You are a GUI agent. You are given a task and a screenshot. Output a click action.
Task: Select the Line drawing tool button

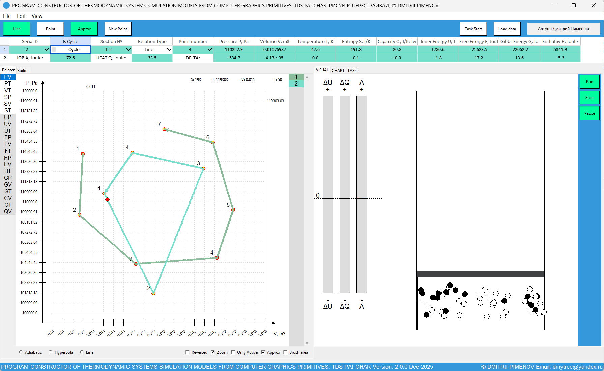(17, 29)
